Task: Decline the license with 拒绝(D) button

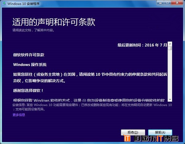Action: click(133, 132)
